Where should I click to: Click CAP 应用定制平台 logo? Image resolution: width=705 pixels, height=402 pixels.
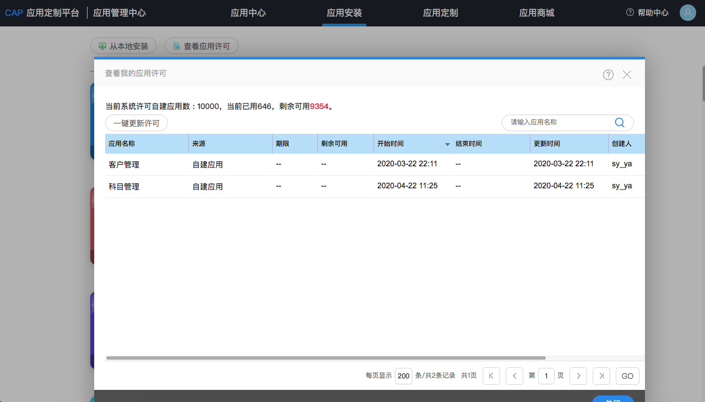point(42,13)
